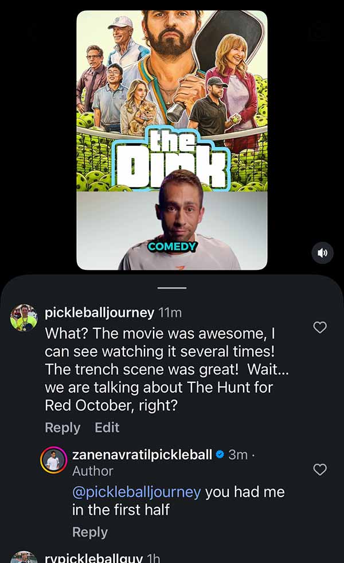Grab the comment sheet drag handle
This screenshot has height=563, width=344.
172,288
